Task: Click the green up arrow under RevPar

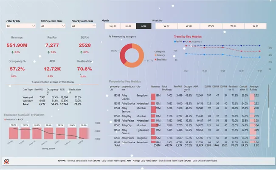Action: 48,52
